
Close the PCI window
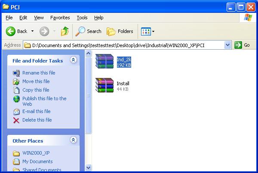pos(251,7)
